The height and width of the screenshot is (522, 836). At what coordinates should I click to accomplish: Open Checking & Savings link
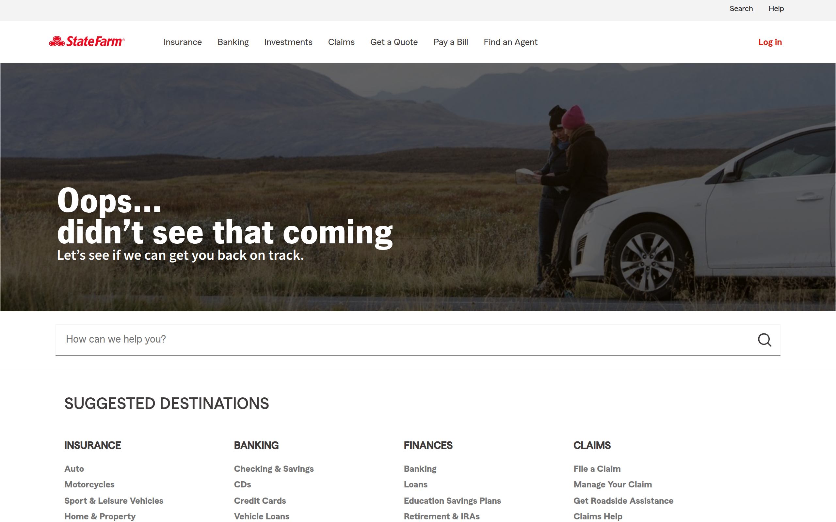pos(274,469)
